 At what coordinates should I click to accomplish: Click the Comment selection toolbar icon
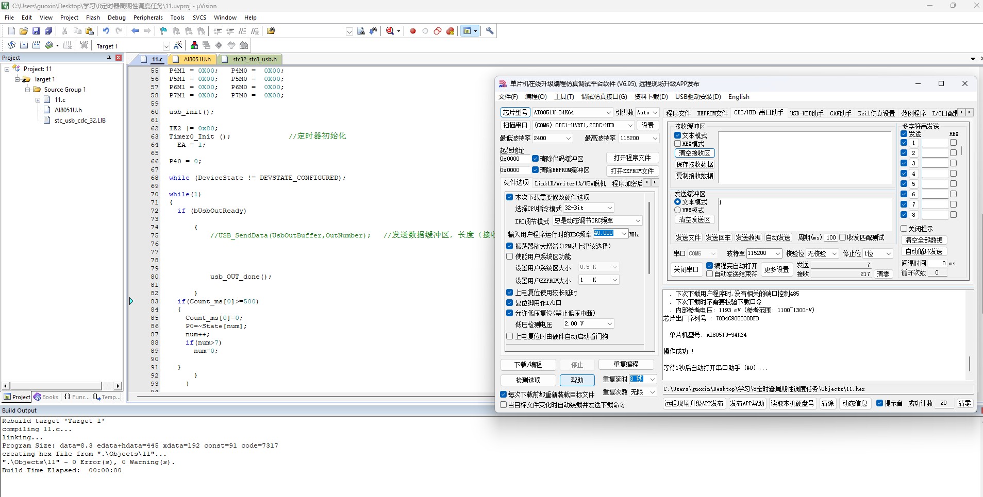point(242,31)
